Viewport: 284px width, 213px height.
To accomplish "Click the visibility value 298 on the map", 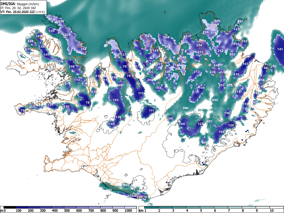I will click(206, 32).
